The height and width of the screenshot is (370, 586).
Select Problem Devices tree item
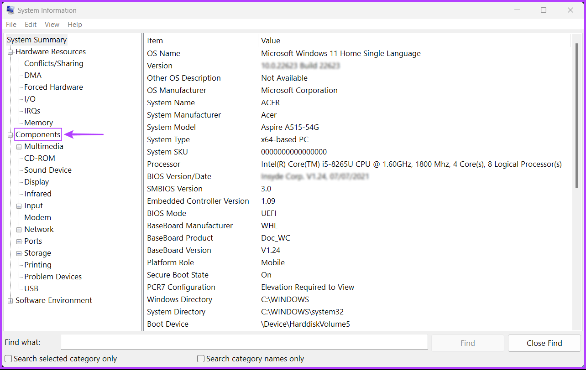pos(53,277)
